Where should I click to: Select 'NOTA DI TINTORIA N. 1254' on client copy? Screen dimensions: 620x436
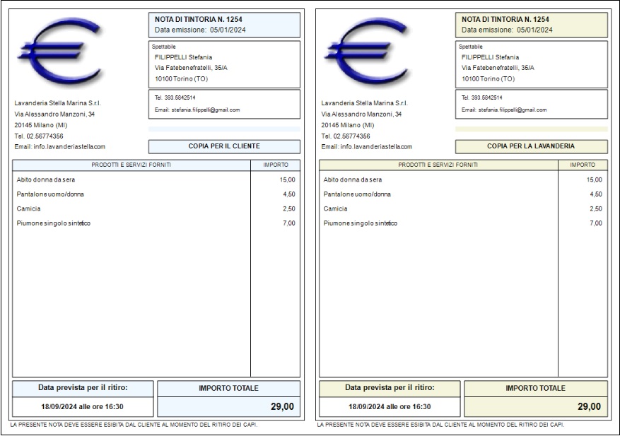click(199, 19)
